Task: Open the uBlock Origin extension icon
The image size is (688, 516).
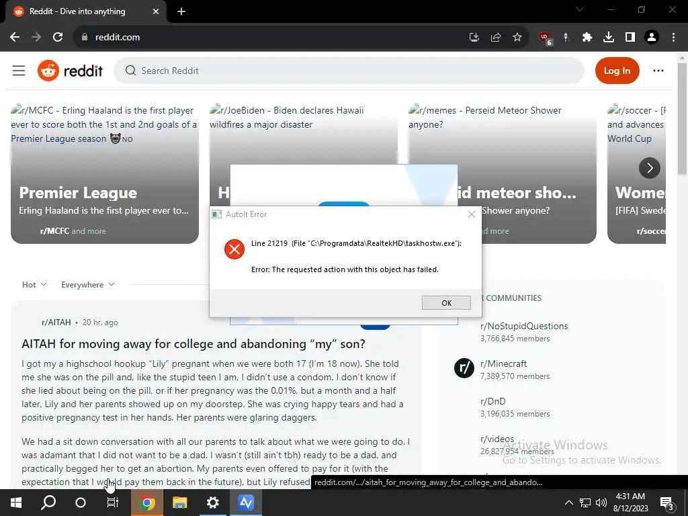Action: point(546,38)
